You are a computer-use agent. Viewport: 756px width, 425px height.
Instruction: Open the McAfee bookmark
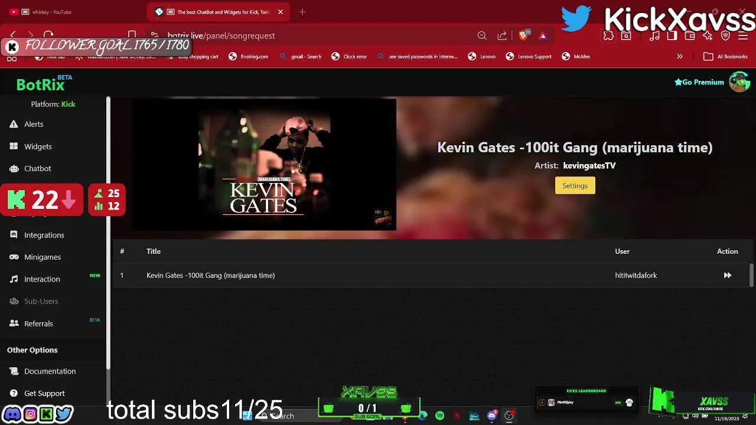point(576,57)
